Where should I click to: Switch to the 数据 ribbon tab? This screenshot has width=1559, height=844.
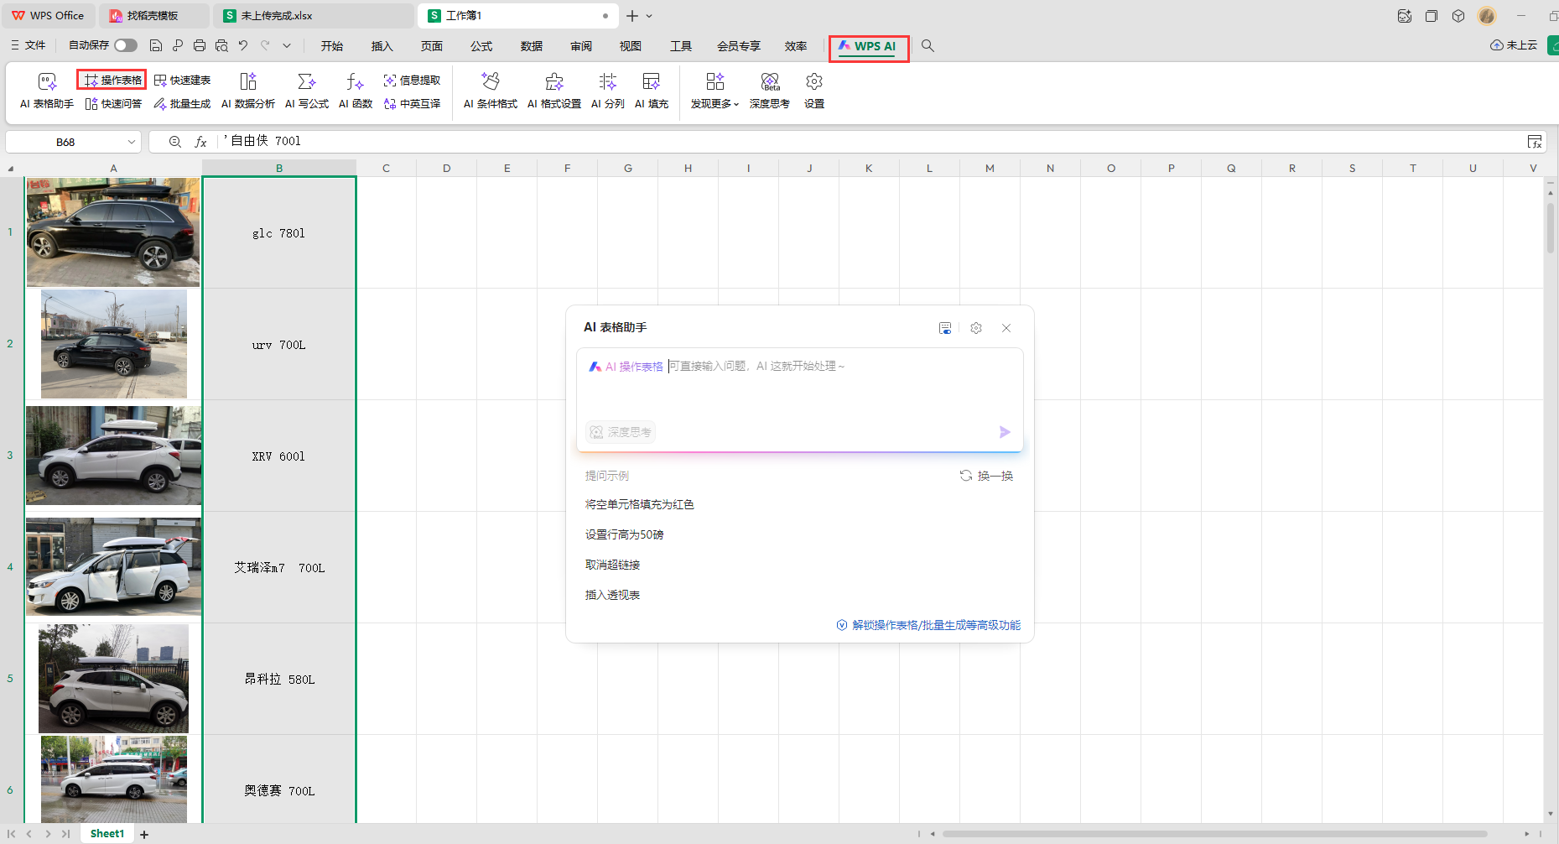pyautogui.click(x=531, y=46)
